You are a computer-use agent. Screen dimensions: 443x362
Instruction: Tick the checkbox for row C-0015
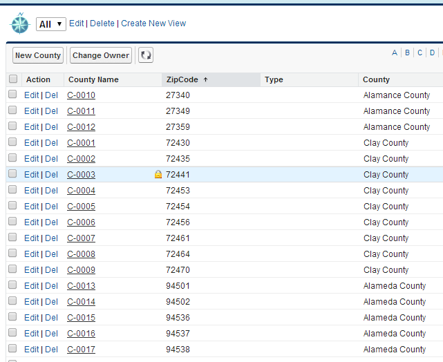click(x=13, y=317)
